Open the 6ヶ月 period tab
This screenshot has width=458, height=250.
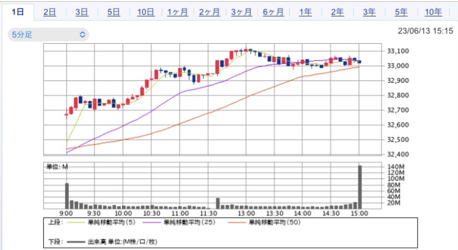click(274, 12)
